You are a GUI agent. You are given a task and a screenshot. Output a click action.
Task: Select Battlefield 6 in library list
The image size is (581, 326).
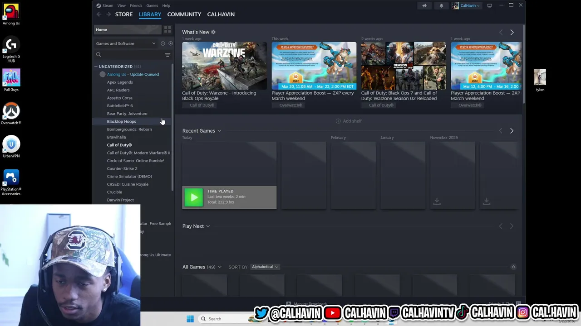tap(120, 106)
